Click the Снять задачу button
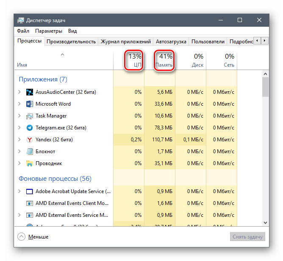 coord(247,237)
